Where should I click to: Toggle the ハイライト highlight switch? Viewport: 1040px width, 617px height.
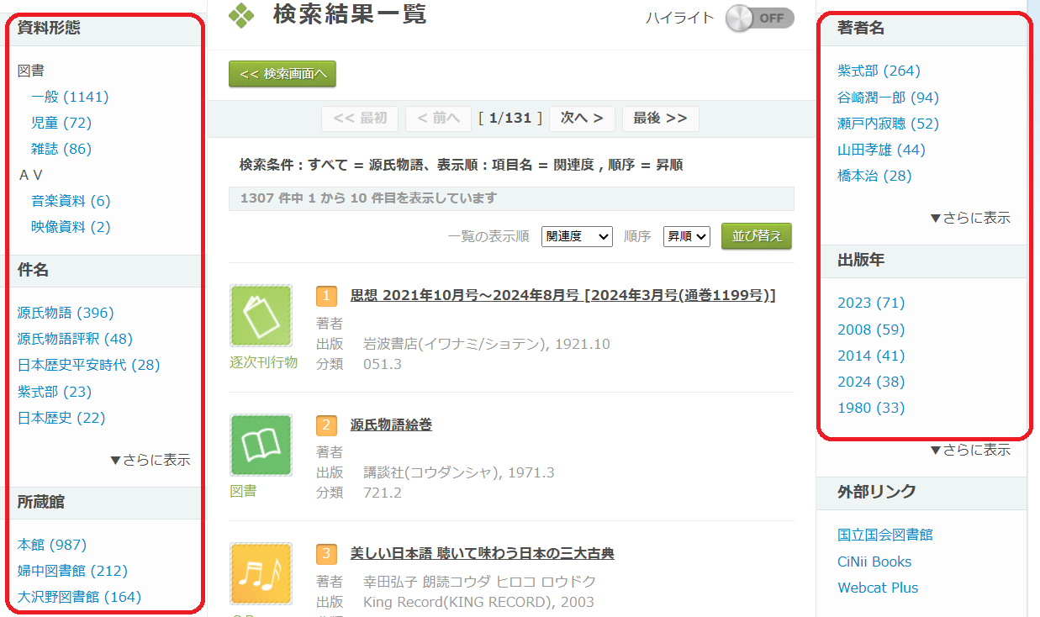[759, 18]
